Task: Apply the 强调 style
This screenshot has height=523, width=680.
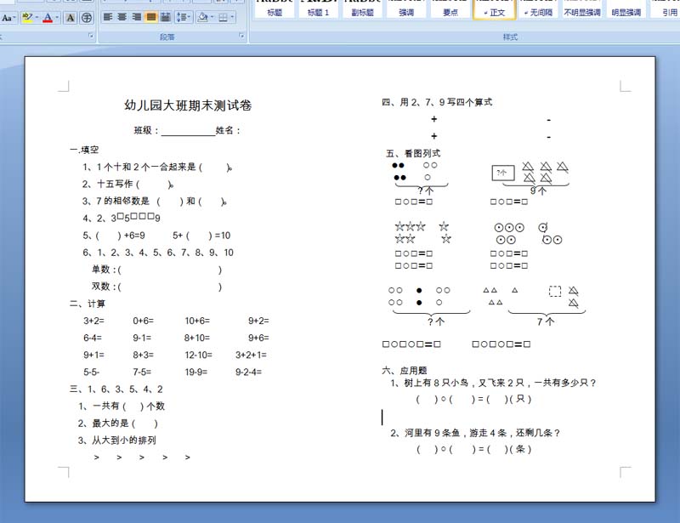Action: 406,9
